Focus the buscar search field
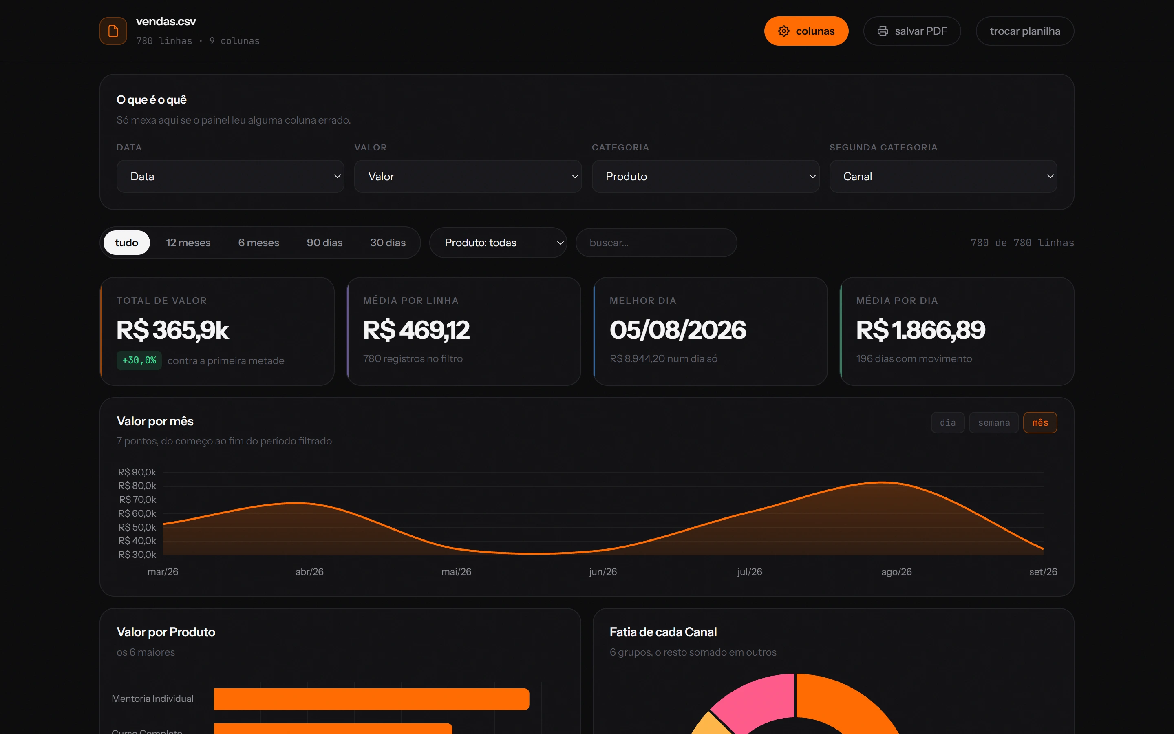The height and width of the screenshot is (734, 1174). (x=656, y=243)
